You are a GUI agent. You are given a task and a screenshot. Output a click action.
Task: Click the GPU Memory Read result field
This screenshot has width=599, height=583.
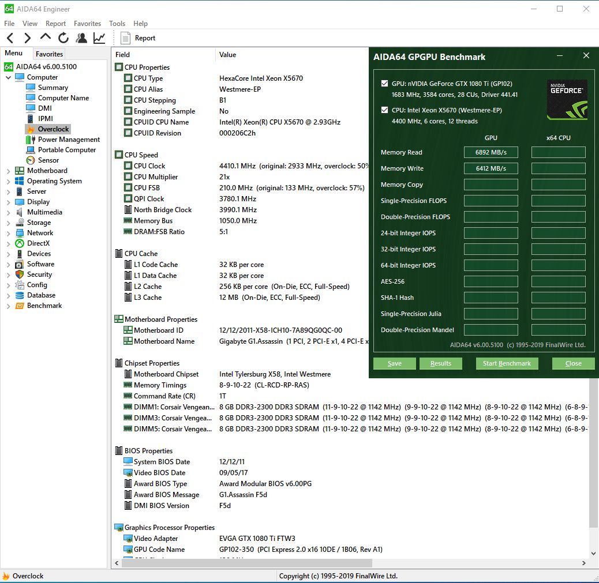click(x=491, y=152)
